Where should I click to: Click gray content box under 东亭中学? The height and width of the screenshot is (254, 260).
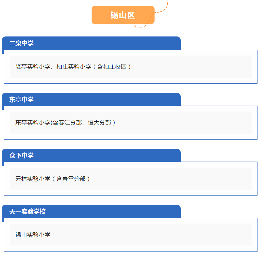[131, 123]
